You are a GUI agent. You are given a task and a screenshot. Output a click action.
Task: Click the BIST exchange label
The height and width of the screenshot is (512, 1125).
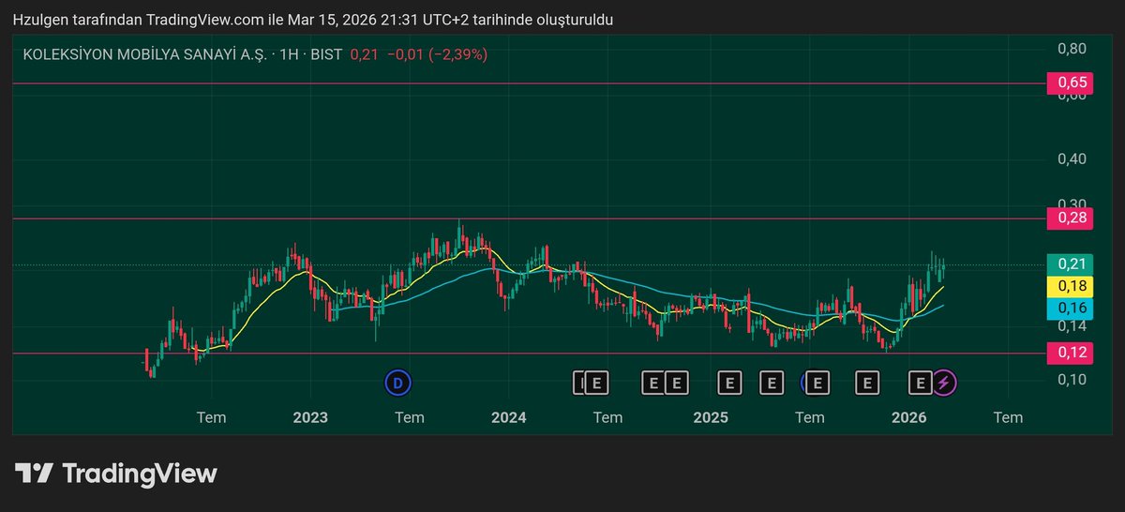coord(326,54)
